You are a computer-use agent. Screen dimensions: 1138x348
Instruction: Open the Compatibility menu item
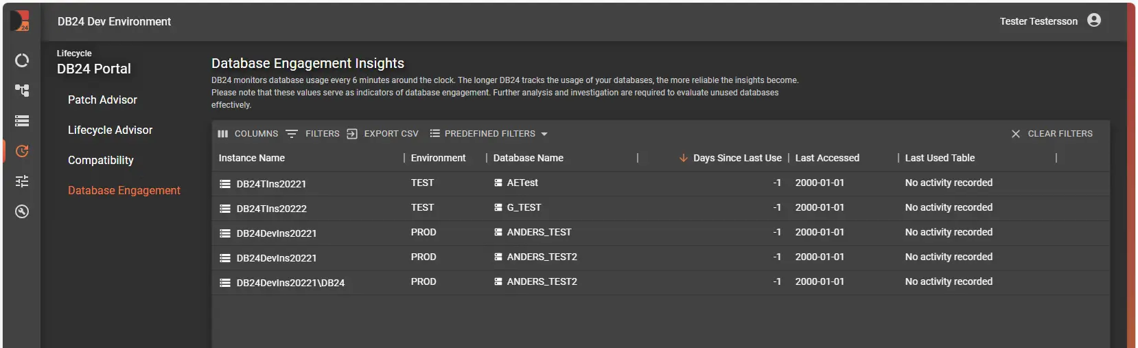tap(101, 160)
